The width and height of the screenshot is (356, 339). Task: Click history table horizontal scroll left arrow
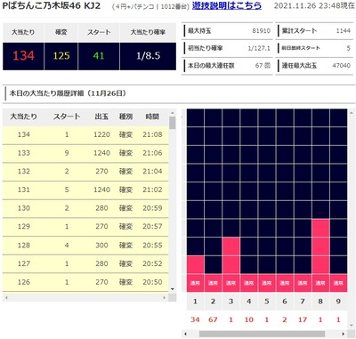[x=6, y=297]
